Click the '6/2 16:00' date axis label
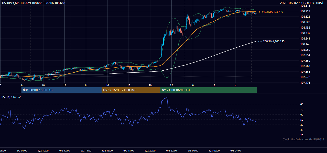The width and height of the screenshot is (327, 153). (x=107, y=150)
